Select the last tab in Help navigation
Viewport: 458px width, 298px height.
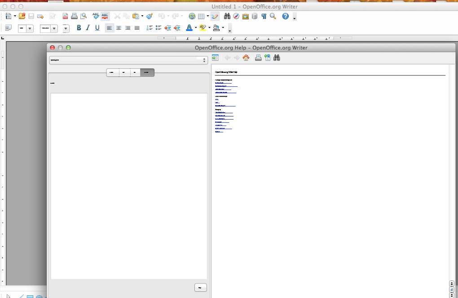tap(147, 72)
